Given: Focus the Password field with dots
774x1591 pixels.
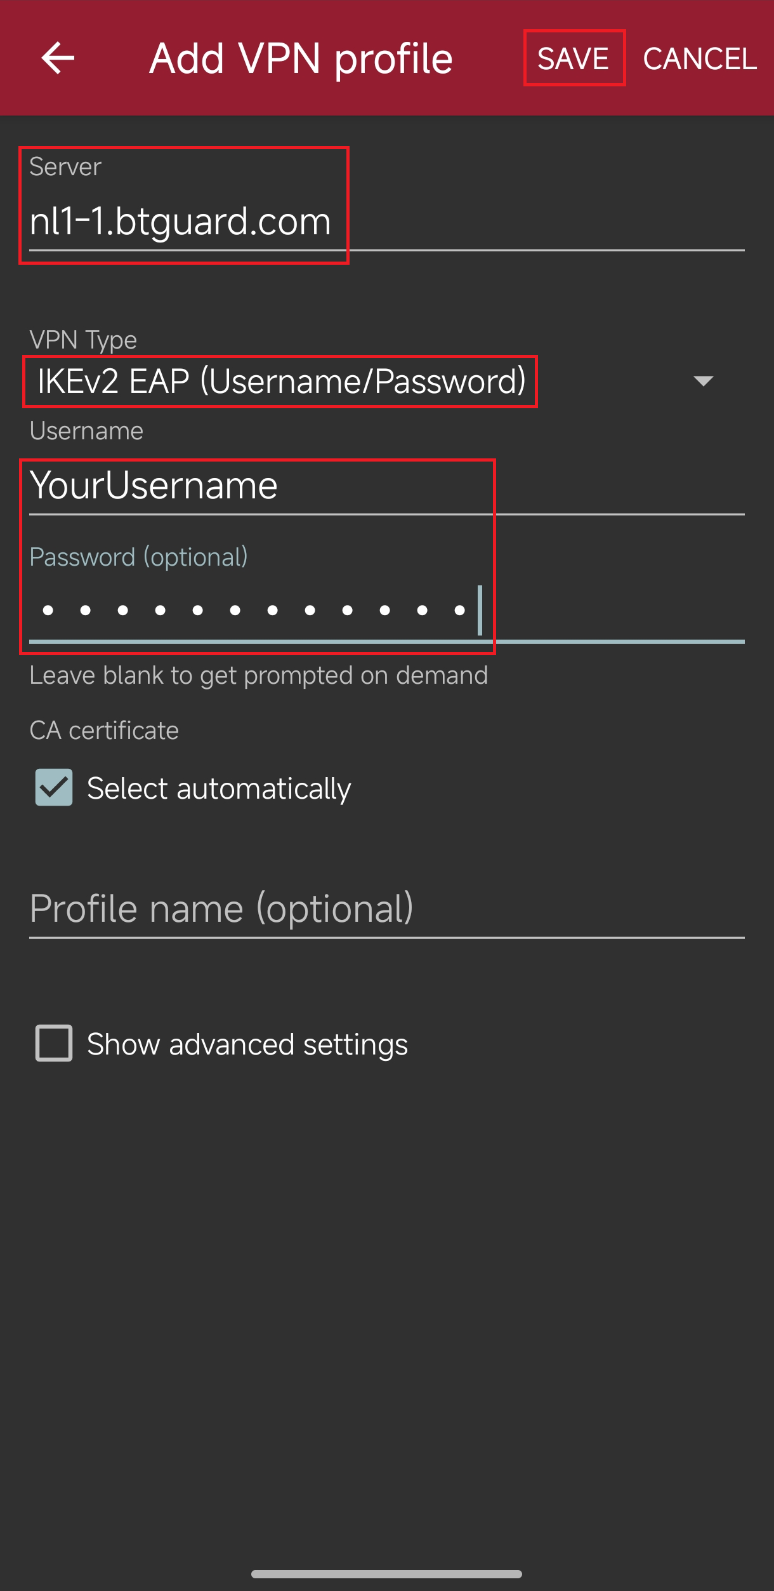Looking at the screenshot, I should pos(386,610).
